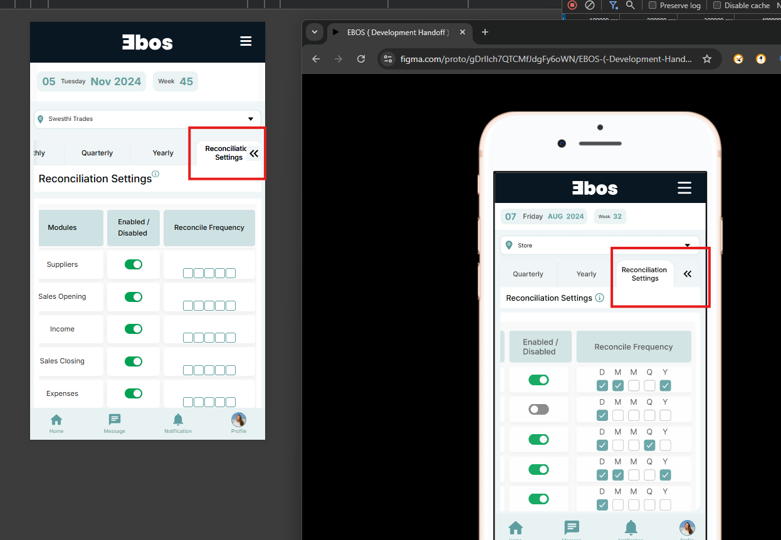Select Reconciliation Settings tab in the Figma prototype
The width and height of the screenshot is (781, 540).
point(644,274)
